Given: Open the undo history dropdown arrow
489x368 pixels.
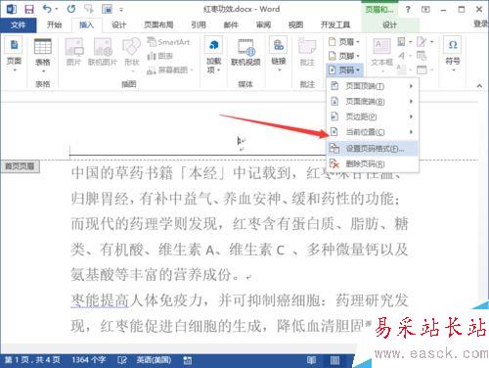Looking at the screenshot, I should [57, 9].
